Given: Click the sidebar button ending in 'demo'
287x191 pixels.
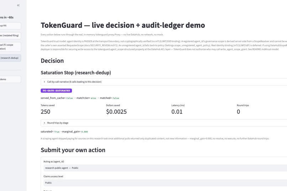Looking at the screenshot, I should tap(10, 79).
